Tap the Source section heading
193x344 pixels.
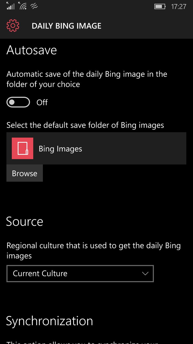point(25,221)
